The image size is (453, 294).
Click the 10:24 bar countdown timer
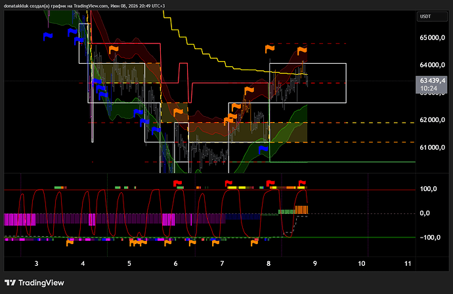(x=429, y=89)
